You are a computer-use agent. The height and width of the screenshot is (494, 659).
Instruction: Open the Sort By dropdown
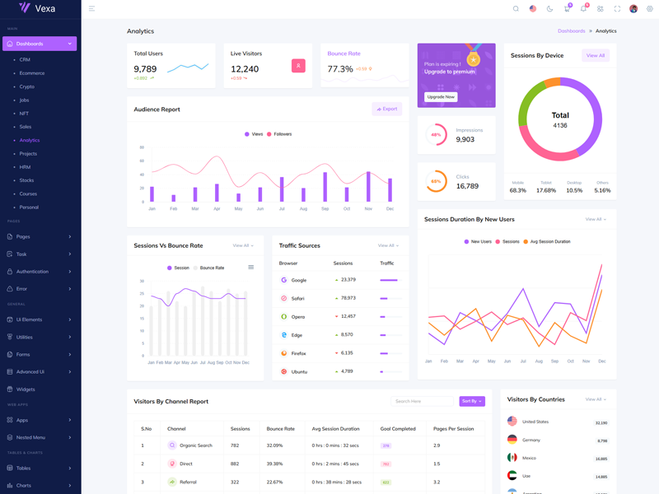tap(472, 401)
